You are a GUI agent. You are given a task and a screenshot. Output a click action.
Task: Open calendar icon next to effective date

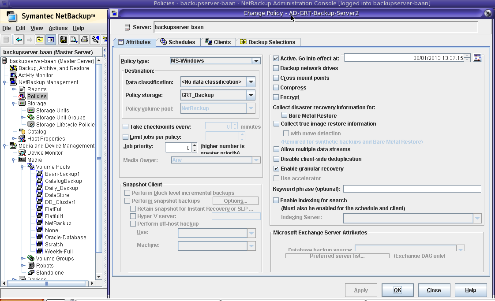(x=477, y=58)
